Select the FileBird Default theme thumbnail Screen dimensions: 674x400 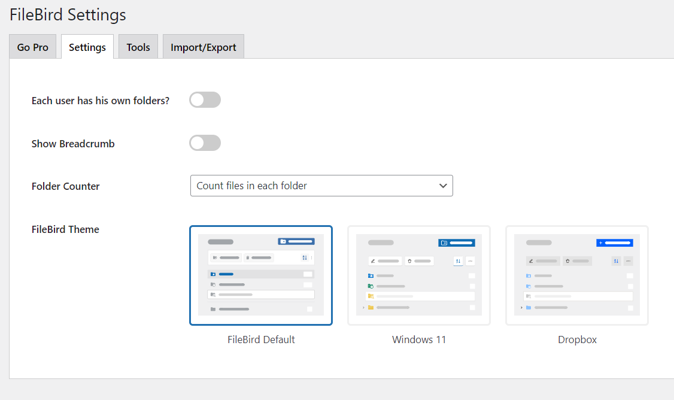261,275
